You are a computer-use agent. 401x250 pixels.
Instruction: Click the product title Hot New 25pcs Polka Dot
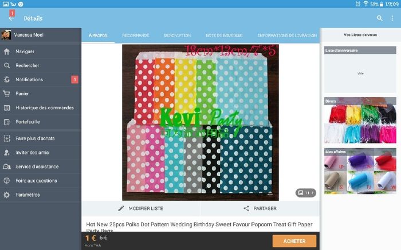tap(199, 227)
